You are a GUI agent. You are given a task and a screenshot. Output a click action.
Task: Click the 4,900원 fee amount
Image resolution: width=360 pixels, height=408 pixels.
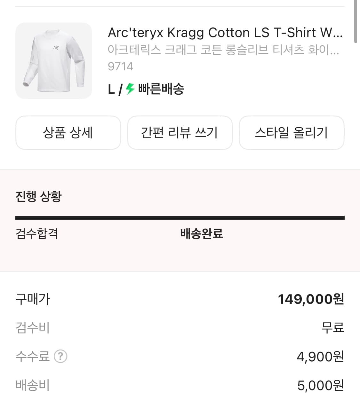click(x=320, y=356)
